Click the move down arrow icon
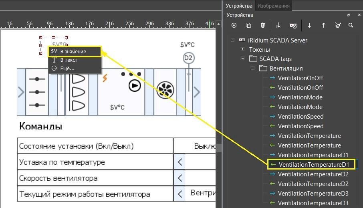 (x=309, y=25)
